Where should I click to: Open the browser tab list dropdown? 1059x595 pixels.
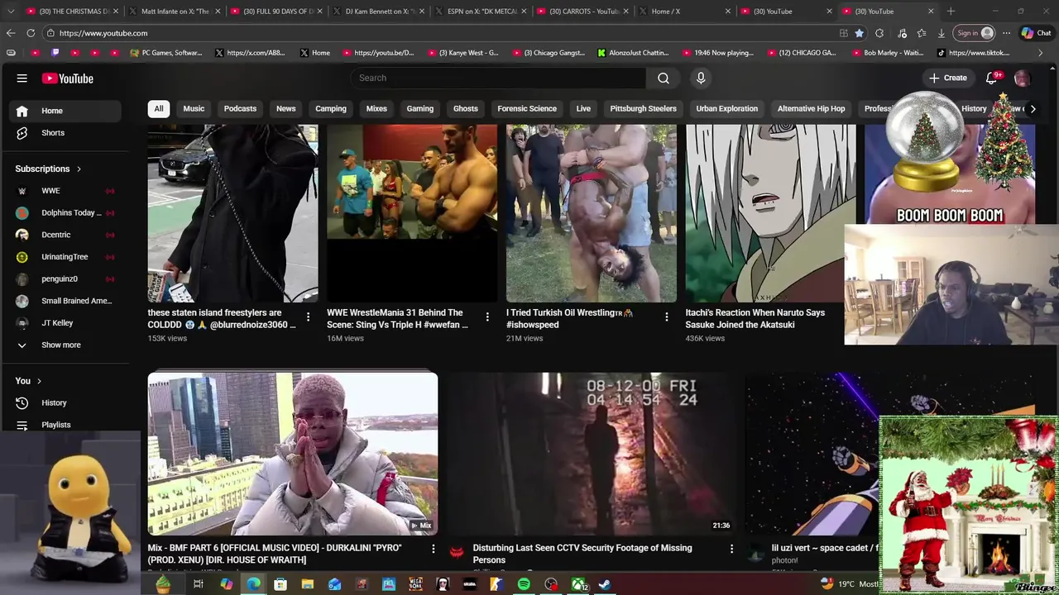click(x=11, y=12)
